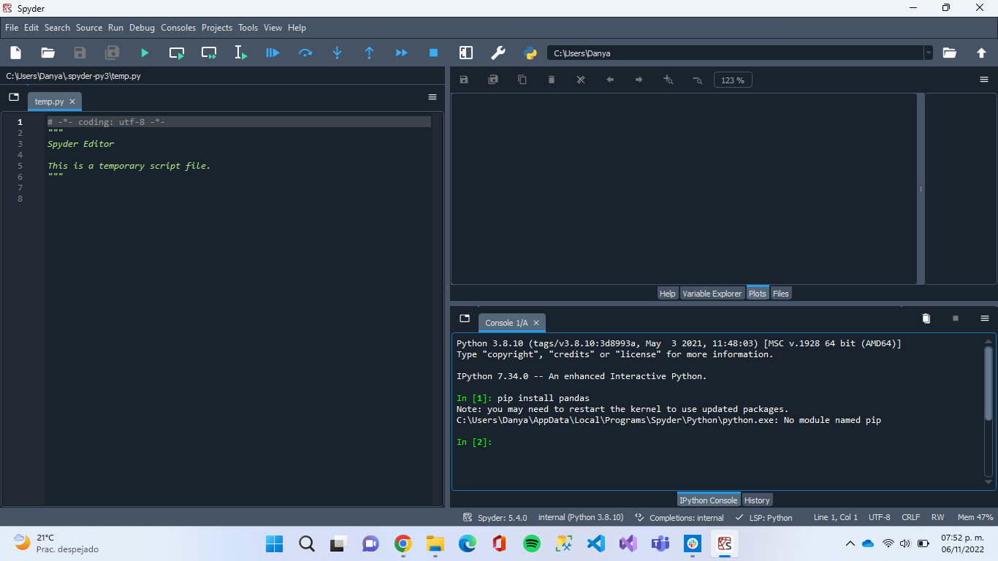This screenshot has width=998, height=561.
Task: Click the working directory path field
Action: coord(735,53)
